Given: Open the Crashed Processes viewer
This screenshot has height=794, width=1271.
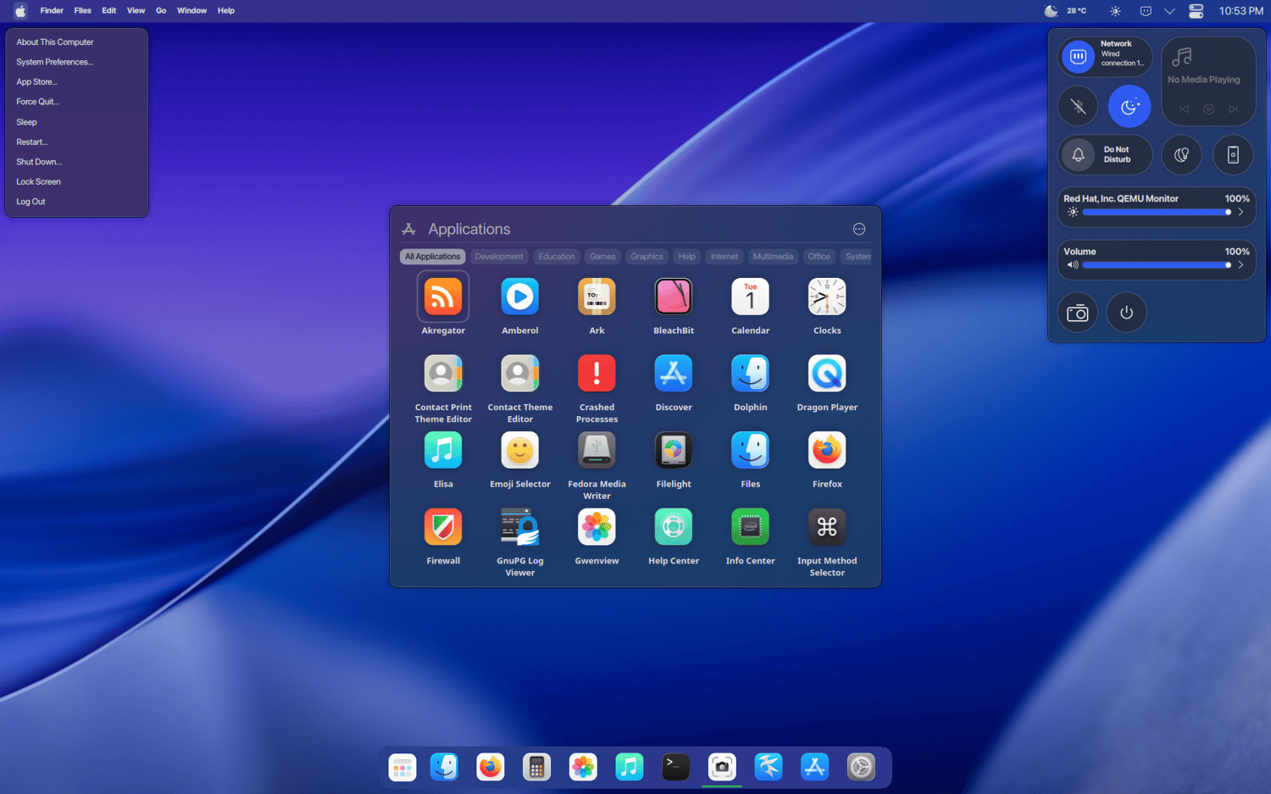Looking at the screenshot, I should [597, 374].
